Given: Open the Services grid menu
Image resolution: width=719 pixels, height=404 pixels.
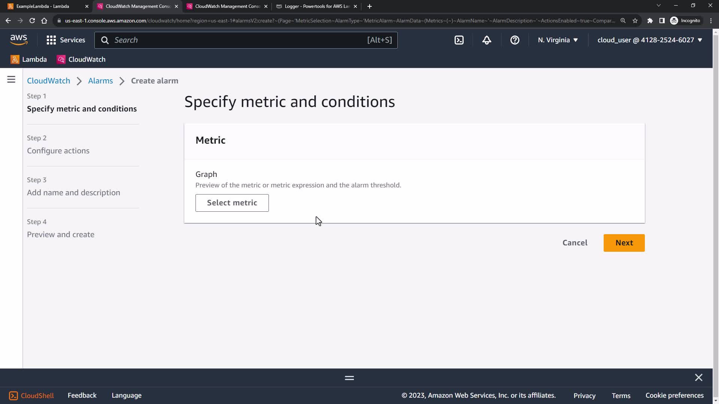Looking at the screenshot, I should (x=66, y=40).
